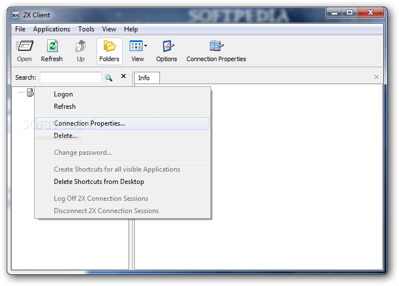The height and width of the screenshot is (286, 399).
Task: Open the Tools menu
Action: (x=86, y=29)
